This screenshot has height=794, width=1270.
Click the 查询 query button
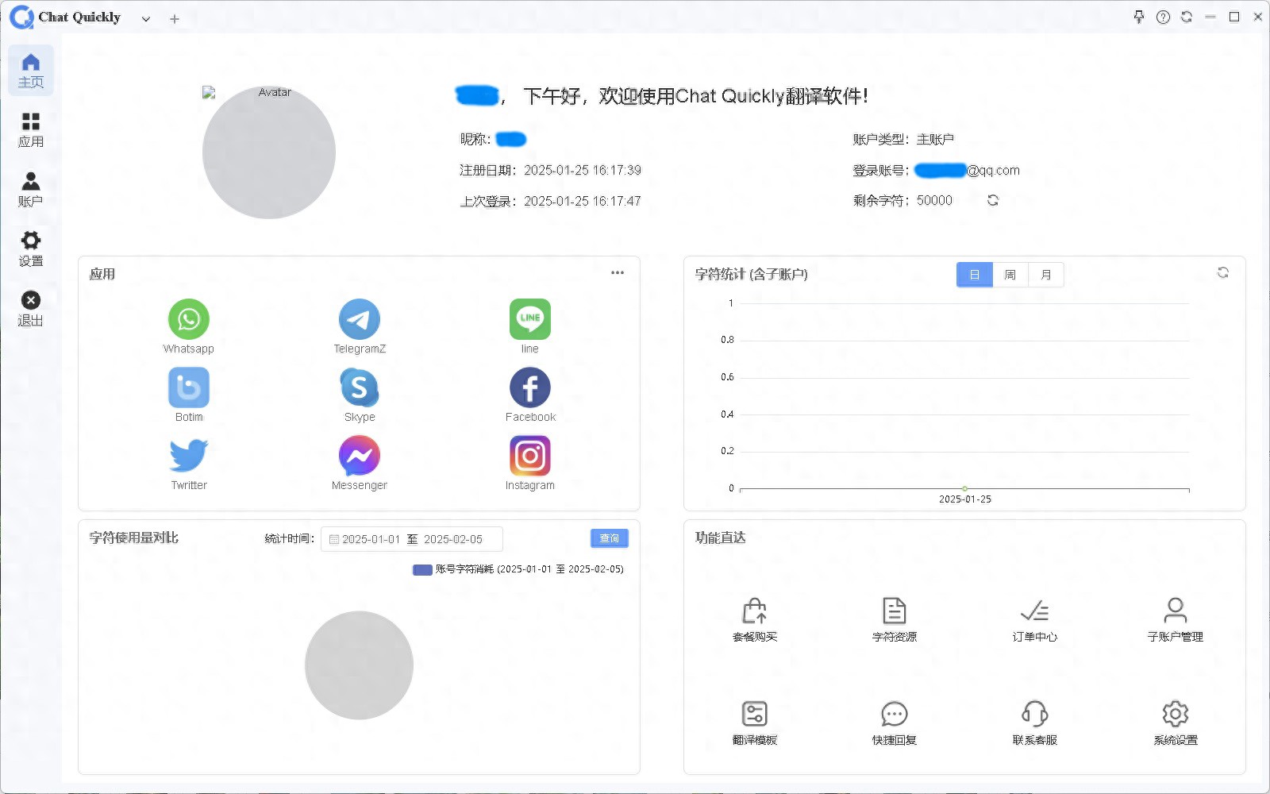(610, 538)
